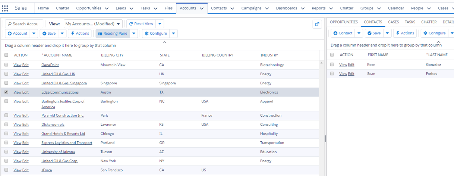Open the Accounts nav dropdown chevron

[x=202, y=8]
